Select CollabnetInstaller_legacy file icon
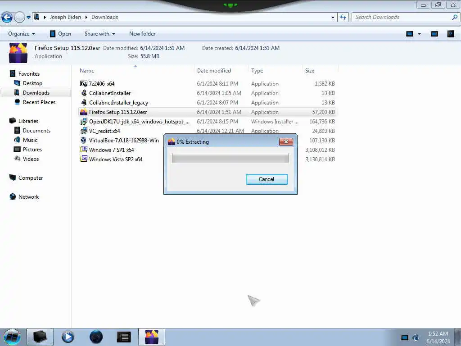The height and width of the screenshot is (346, 461). pos(83,102)
